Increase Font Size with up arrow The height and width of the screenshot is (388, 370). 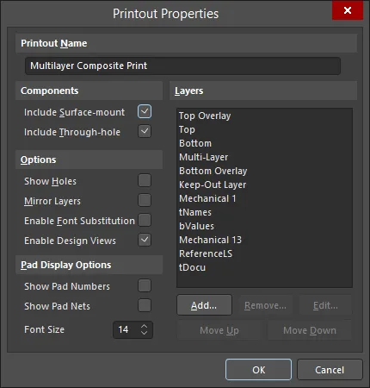tap(145, 326)
